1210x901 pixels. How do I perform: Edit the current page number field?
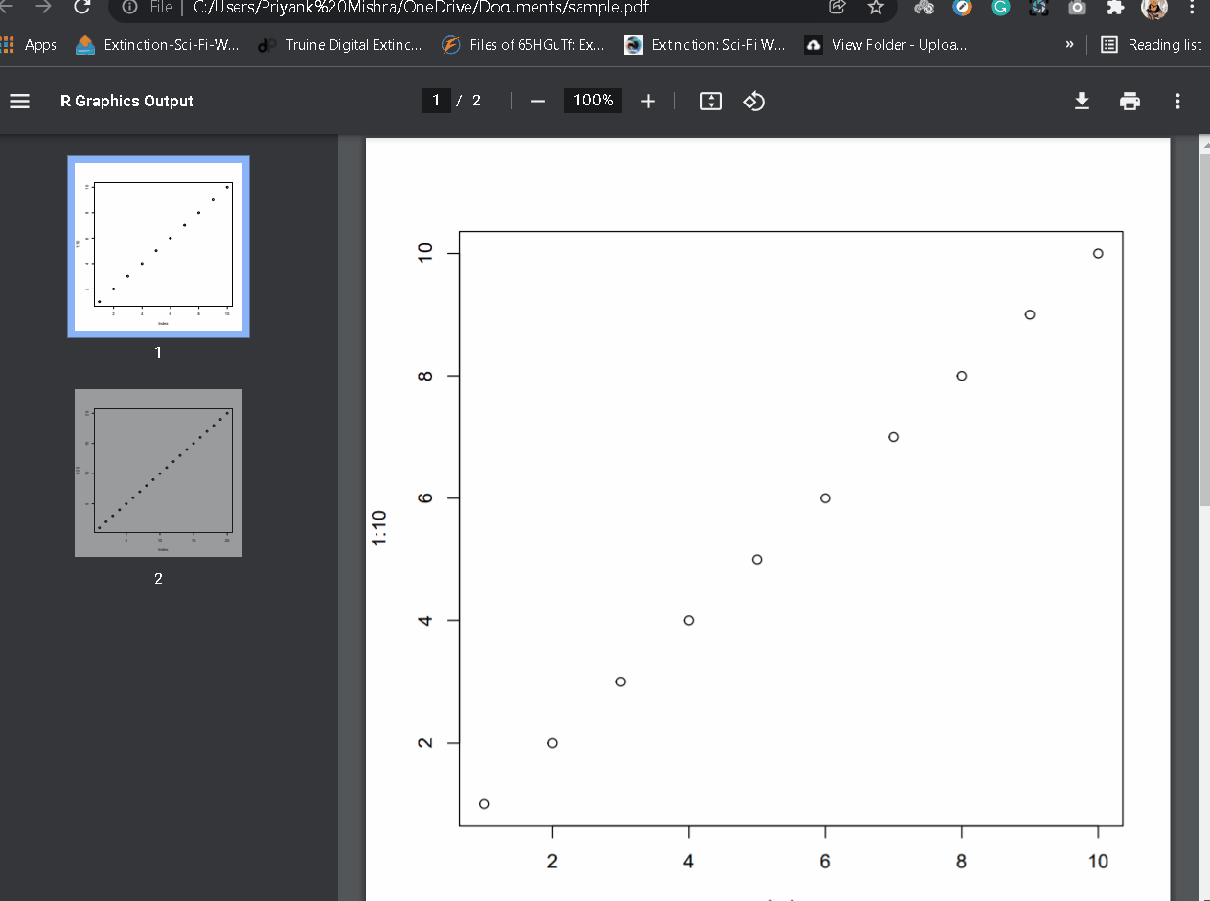point(436,101)
